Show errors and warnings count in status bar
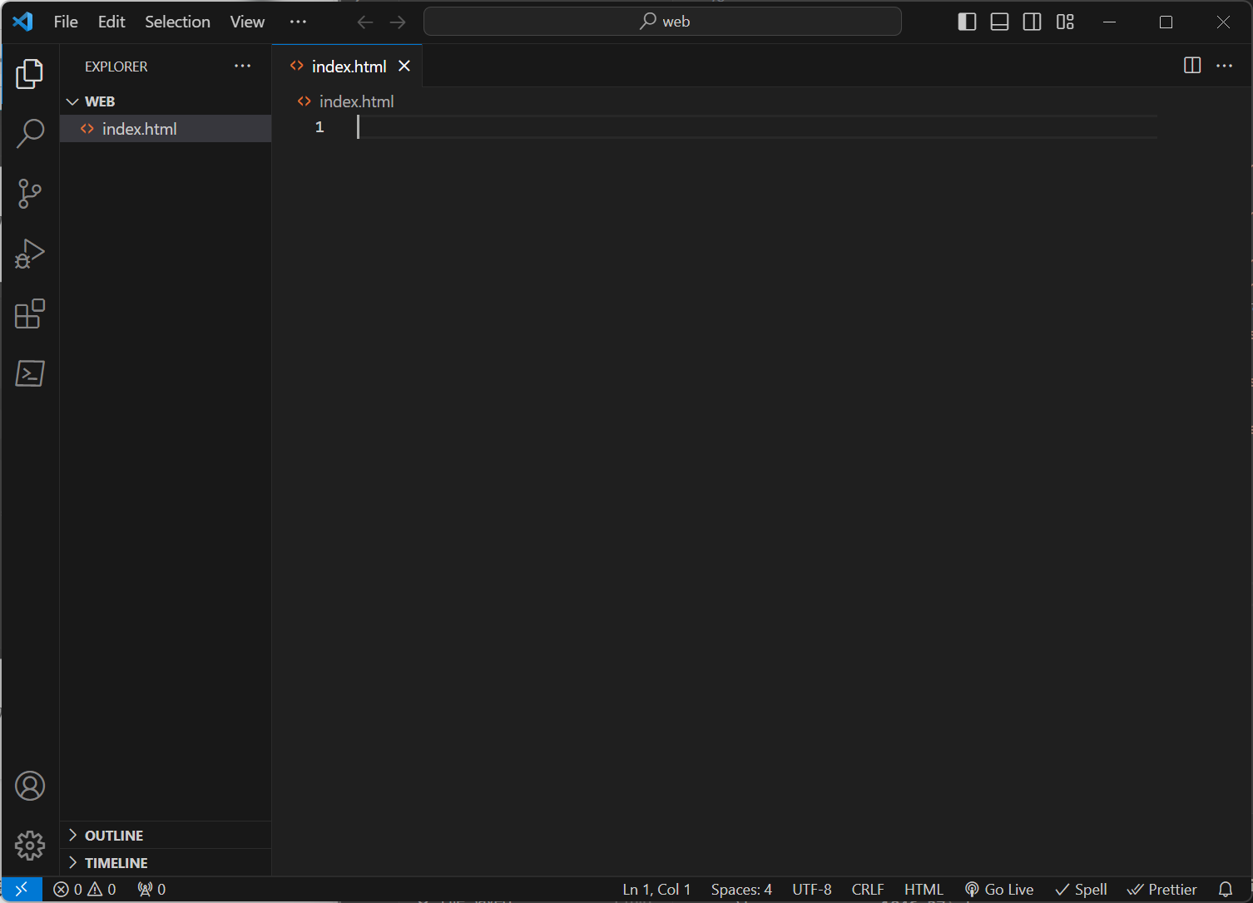 (85, 889)
